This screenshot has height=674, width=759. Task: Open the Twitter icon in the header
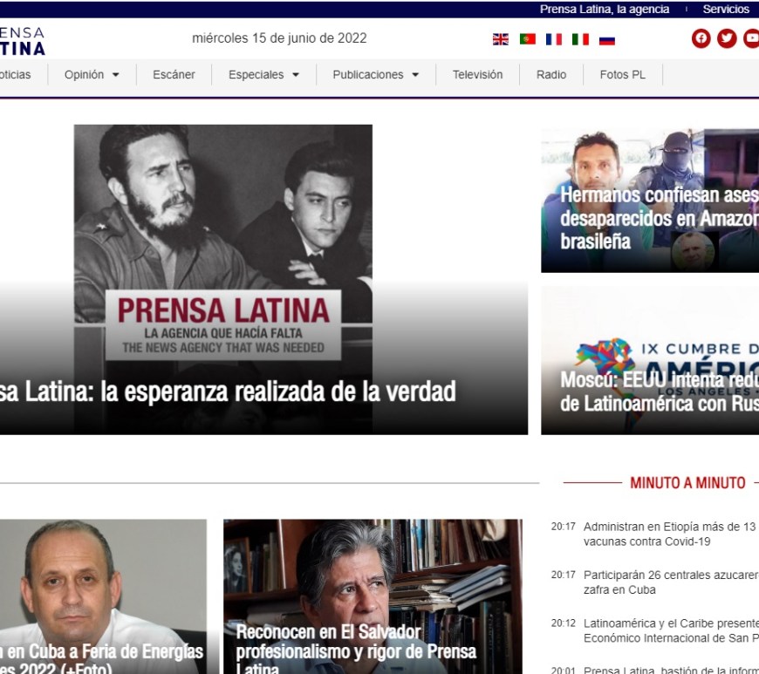pyautogui.click(x=725, y=38)
